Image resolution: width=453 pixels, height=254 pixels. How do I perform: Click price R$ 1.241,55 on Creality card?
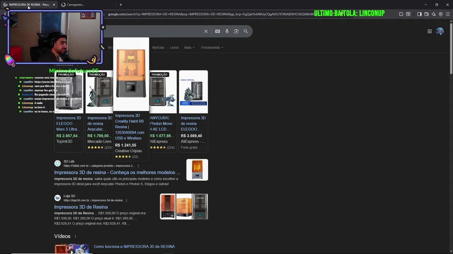(126, 145)
